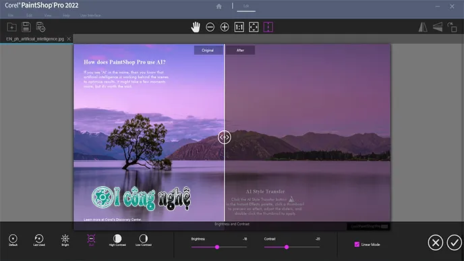
Task: Close the PaintShop Pro window
Action: 452,6
